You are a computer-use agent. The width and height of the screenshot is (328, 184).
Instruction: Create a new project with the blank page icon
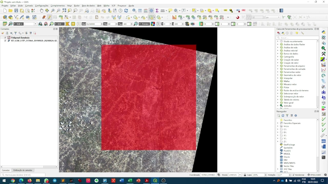(x=5, y=10)
